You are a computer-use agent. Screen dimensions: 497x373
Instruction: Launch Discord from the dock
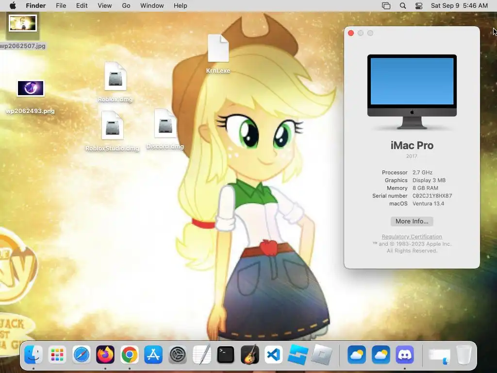click(x=405, y=354)
